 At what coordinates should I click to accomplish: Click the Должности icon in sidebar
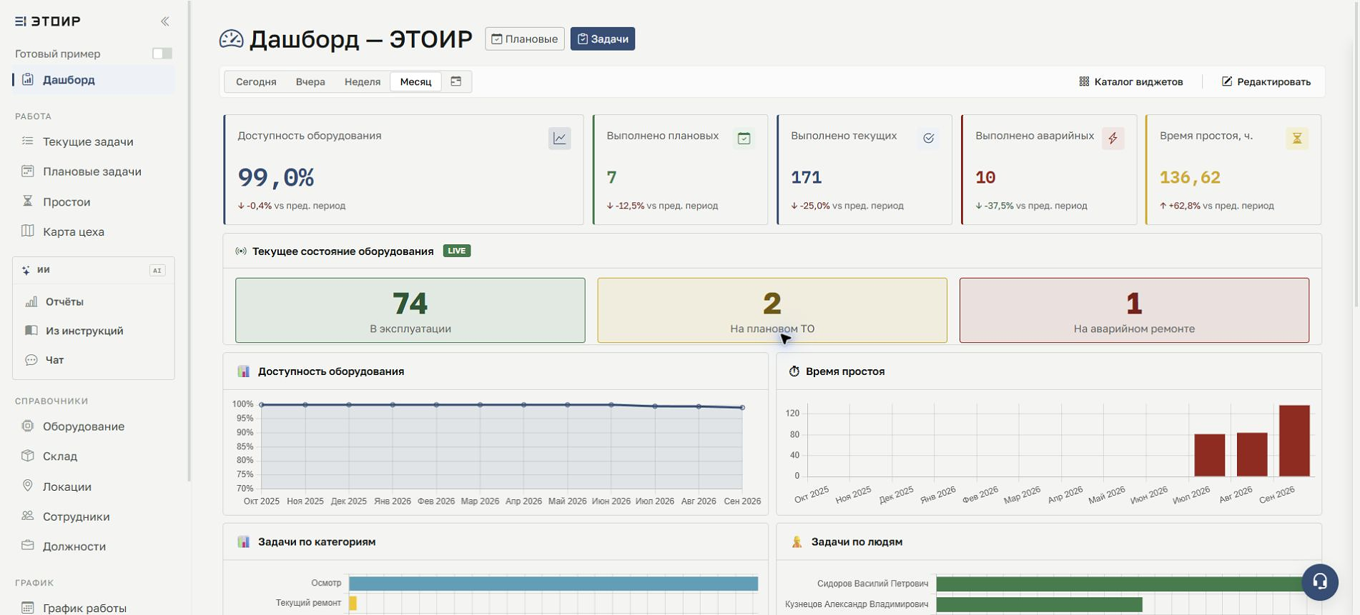[28, 546]
